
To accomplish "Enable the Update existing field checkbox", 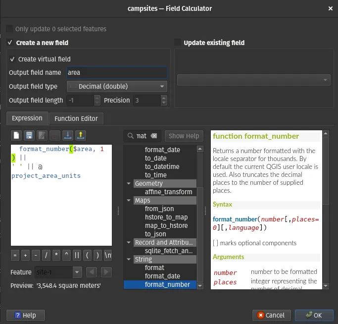I will pos(178,43).
